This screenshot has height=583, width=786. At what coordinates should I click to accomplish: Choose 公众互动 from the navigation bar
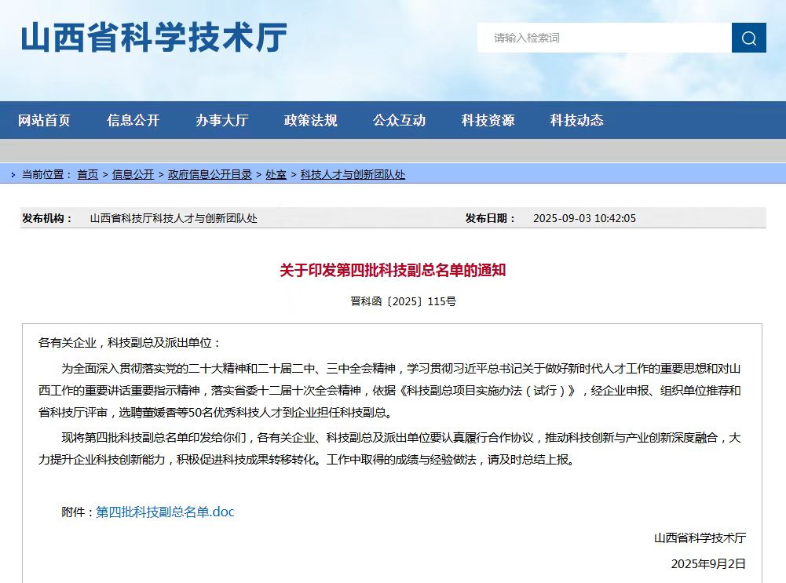pos(399,120)
